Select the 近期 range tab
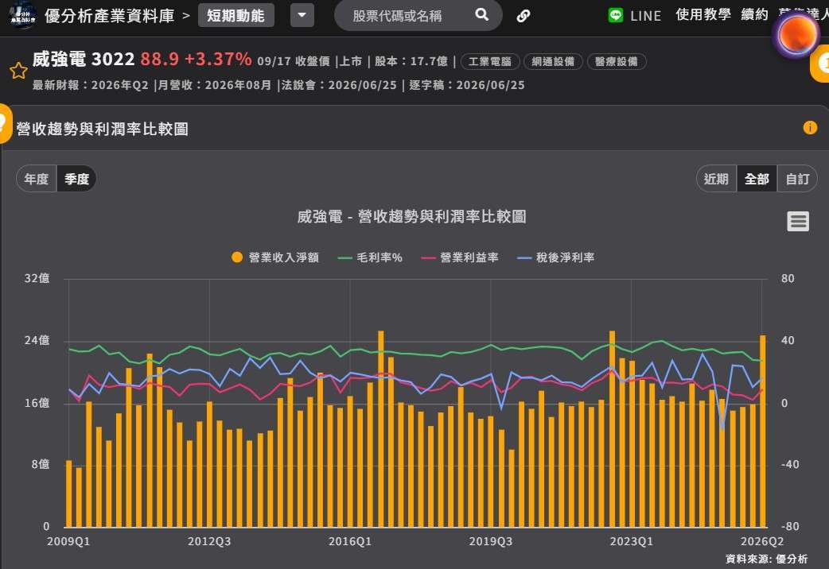 point(716,179)
